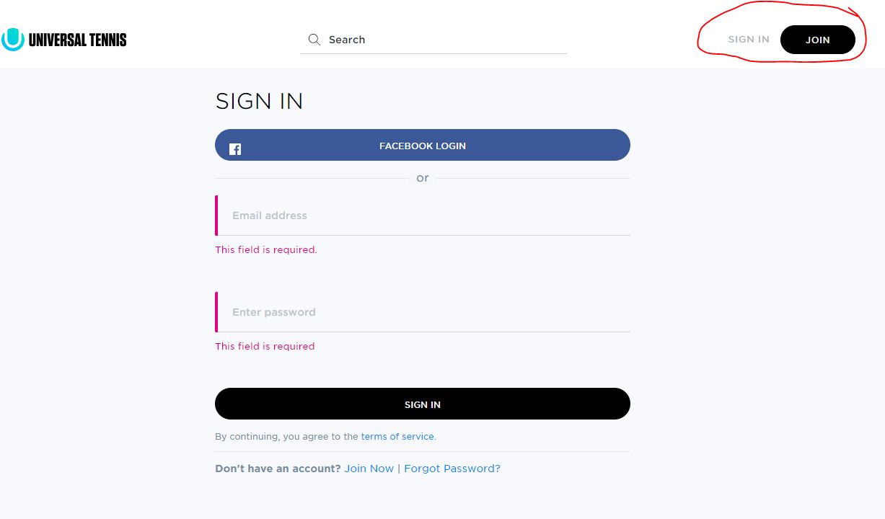Click into the Email address field

coord(423,216)
